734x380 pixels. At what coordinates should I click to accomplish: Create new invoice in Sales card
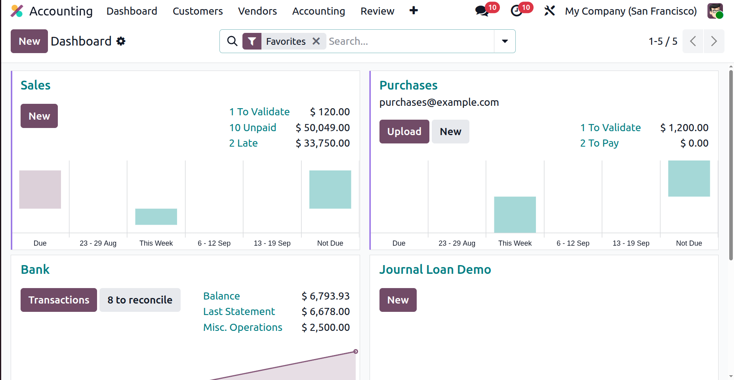(x=39, y=116)
